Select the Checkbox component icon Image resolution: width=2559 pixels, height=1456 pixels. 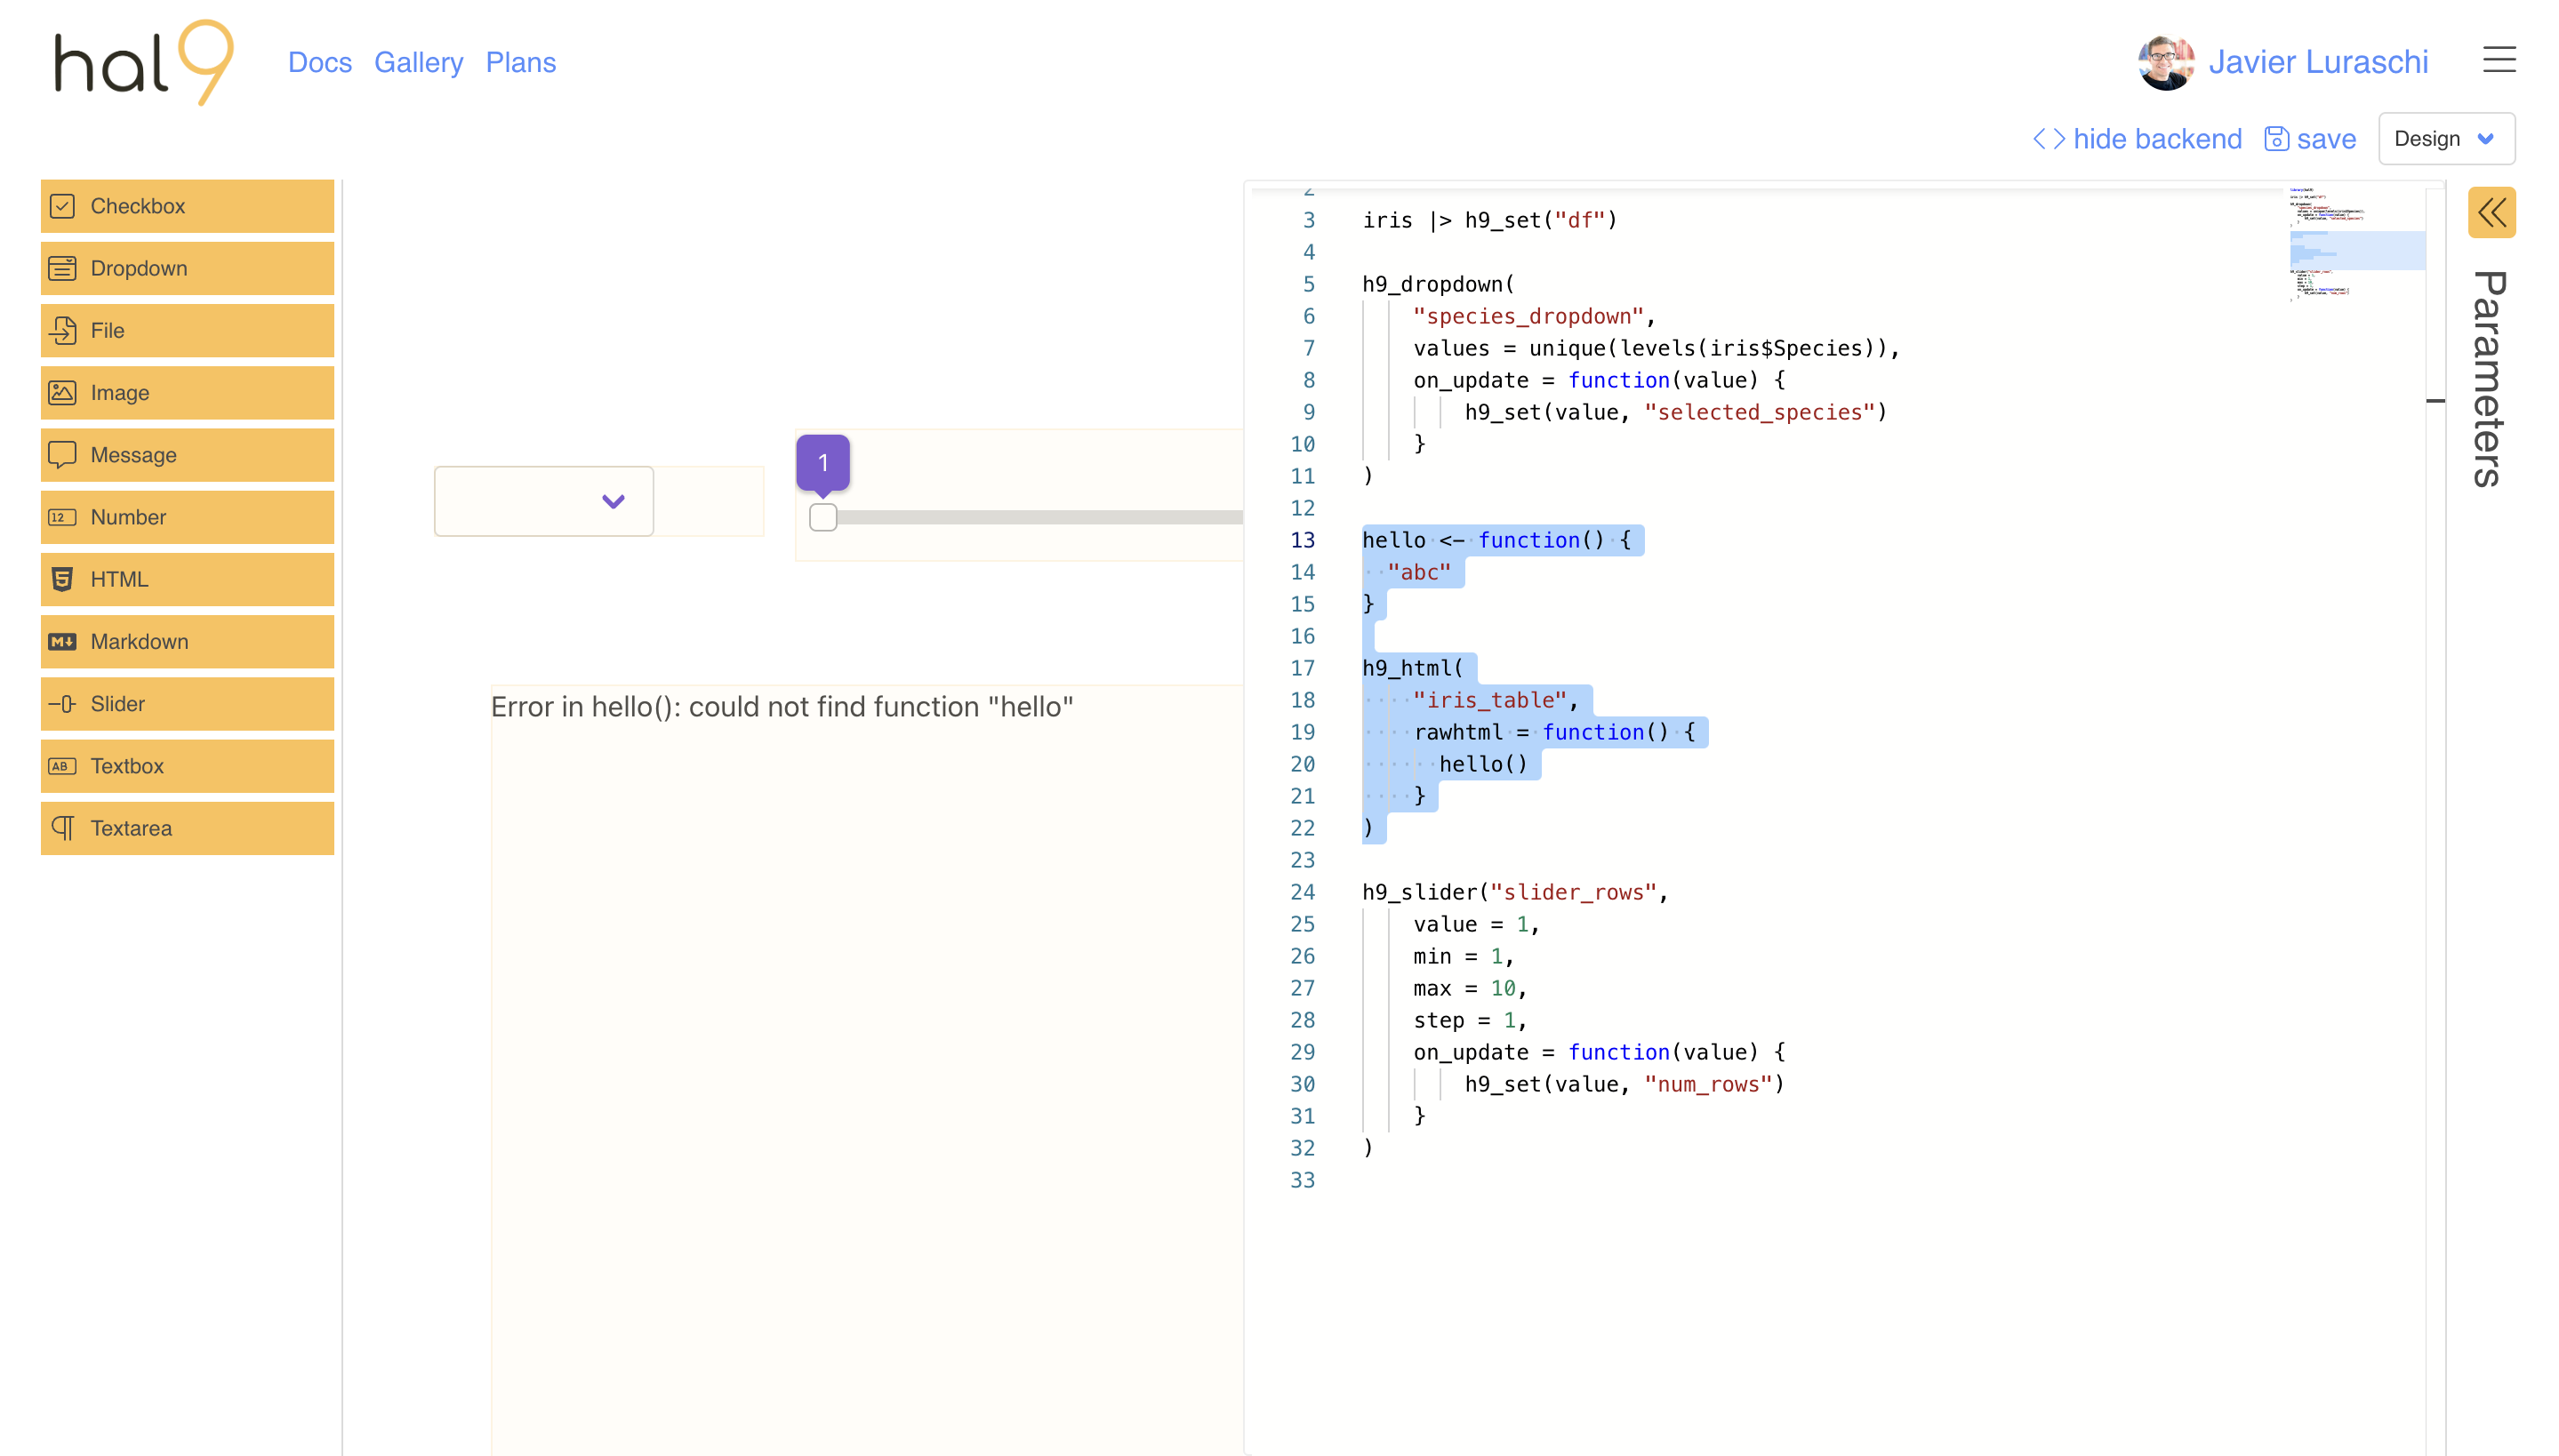point(62,205)
